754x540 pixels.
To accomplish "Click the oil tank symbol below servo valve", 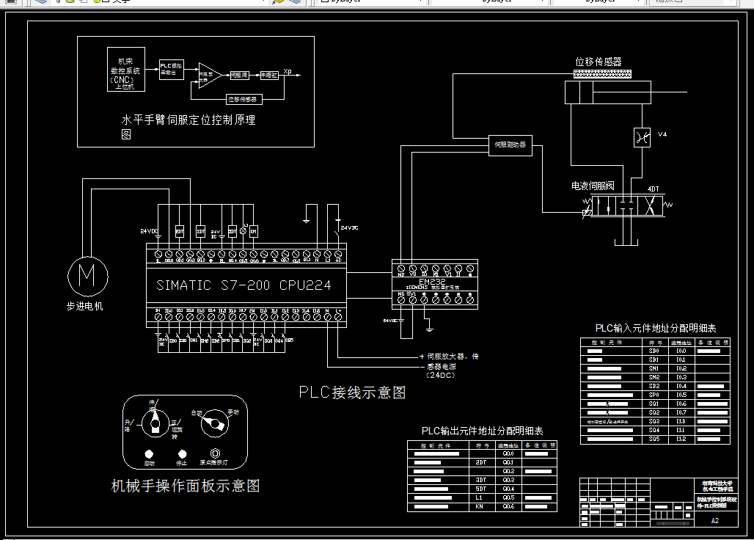I will pos(626,241).
